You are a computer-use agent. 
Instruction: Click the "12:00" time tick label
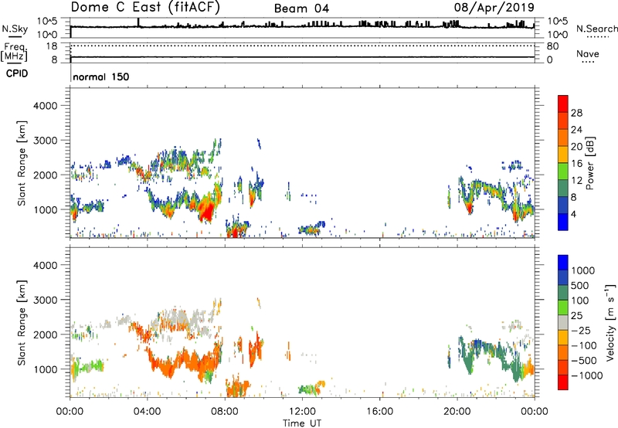coord(302,412)
